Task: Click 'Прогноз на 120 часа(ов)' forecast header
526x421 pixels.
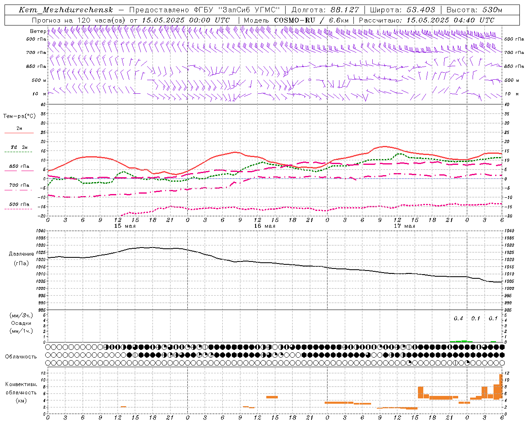Action: 79,20
